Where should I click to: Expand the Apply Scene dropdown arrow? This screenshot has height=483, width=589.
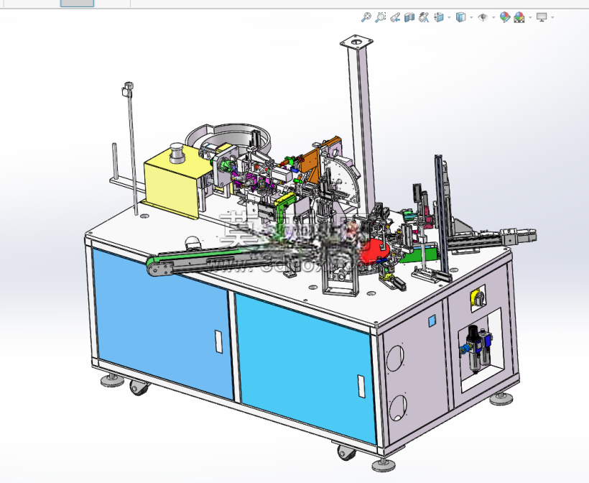[530, 18]
